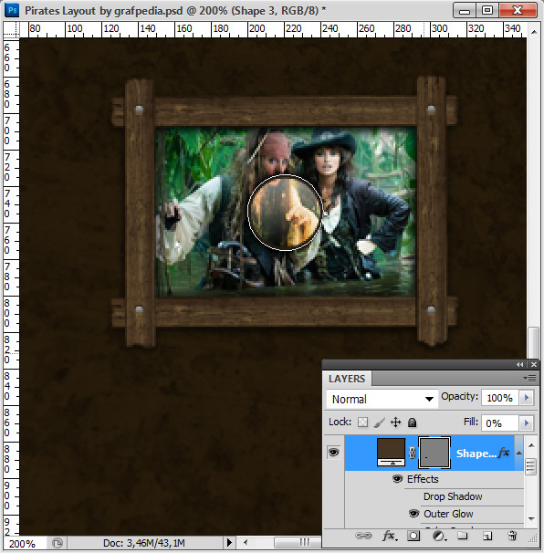Screen dimensions: 544x553
Task: Open the Layers panel options menu
Action: 529,378
